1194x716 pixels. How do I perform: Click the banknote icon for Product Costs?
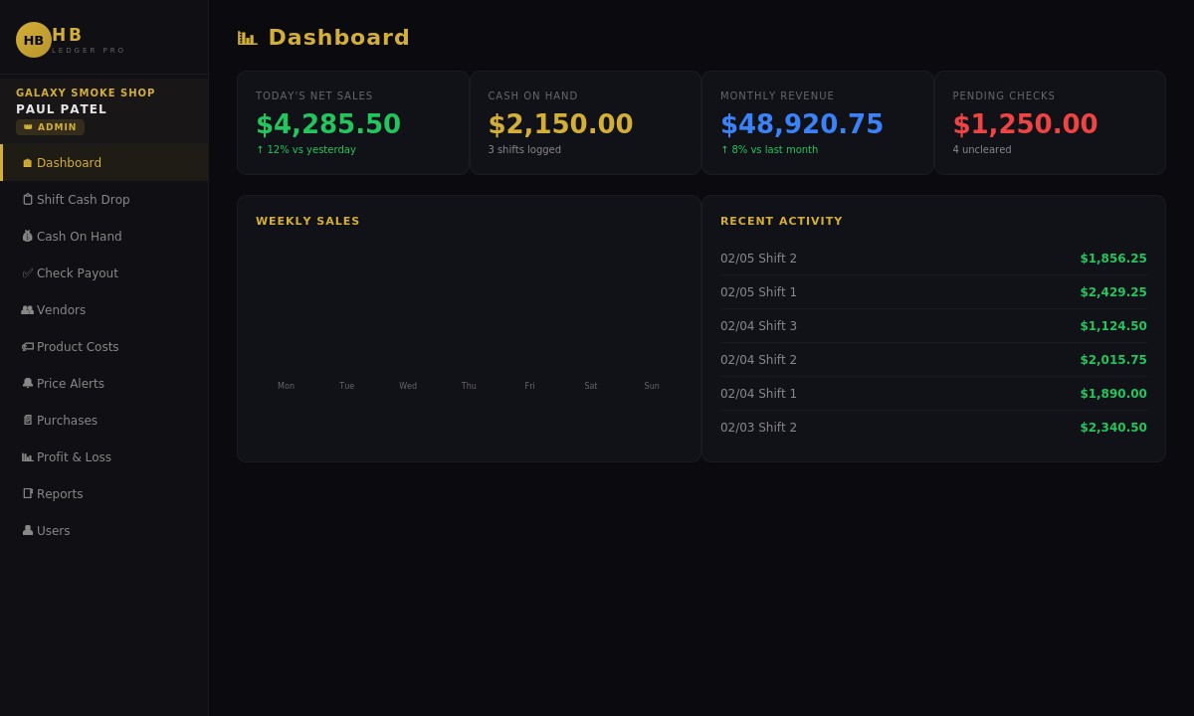tap(27, 346)
